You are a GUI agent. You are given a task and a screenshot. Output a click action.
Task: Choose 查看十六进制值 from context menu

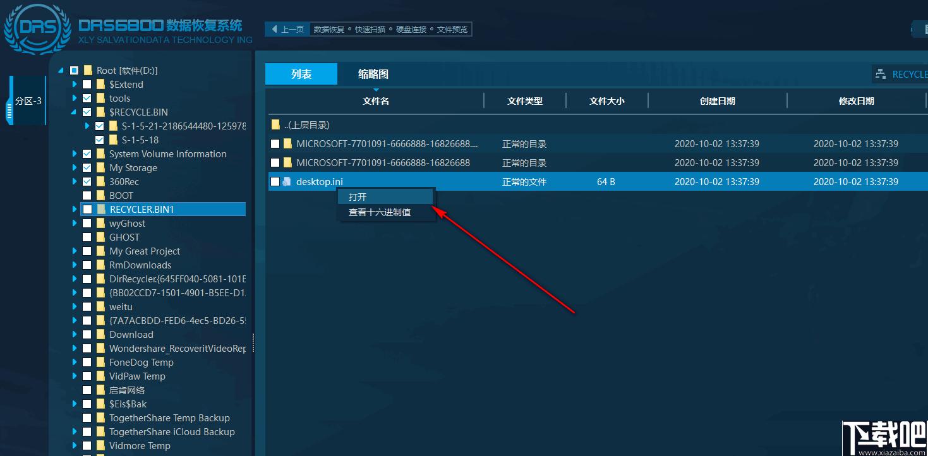point(386,212)
